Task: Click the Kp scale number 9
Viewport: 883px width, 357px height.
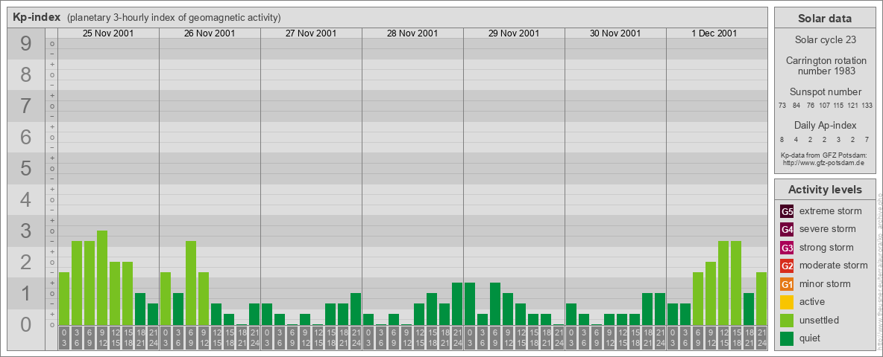Action: [x=26, y=44]
